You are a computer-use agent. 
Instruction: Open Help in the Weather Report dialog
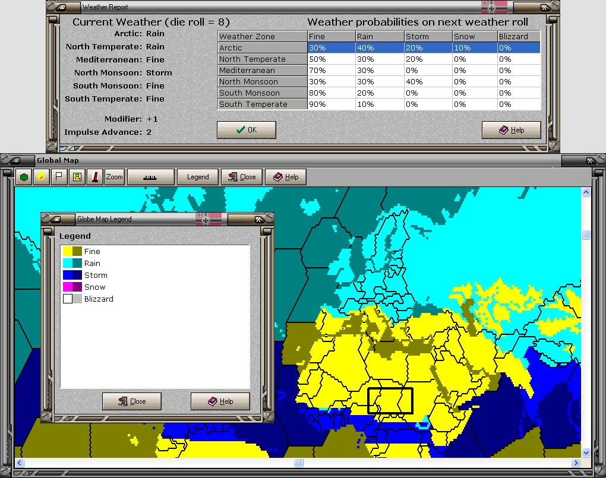(511, 130)
